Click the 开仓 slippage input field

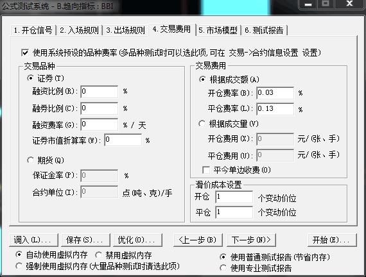pos(234,197)
